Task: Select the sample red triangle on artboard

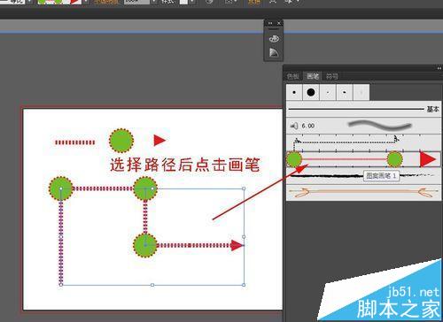Action: (159, 141)
